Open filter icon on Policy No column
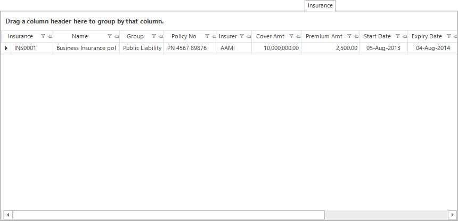The image size is (458, 221). coord(207,36)
